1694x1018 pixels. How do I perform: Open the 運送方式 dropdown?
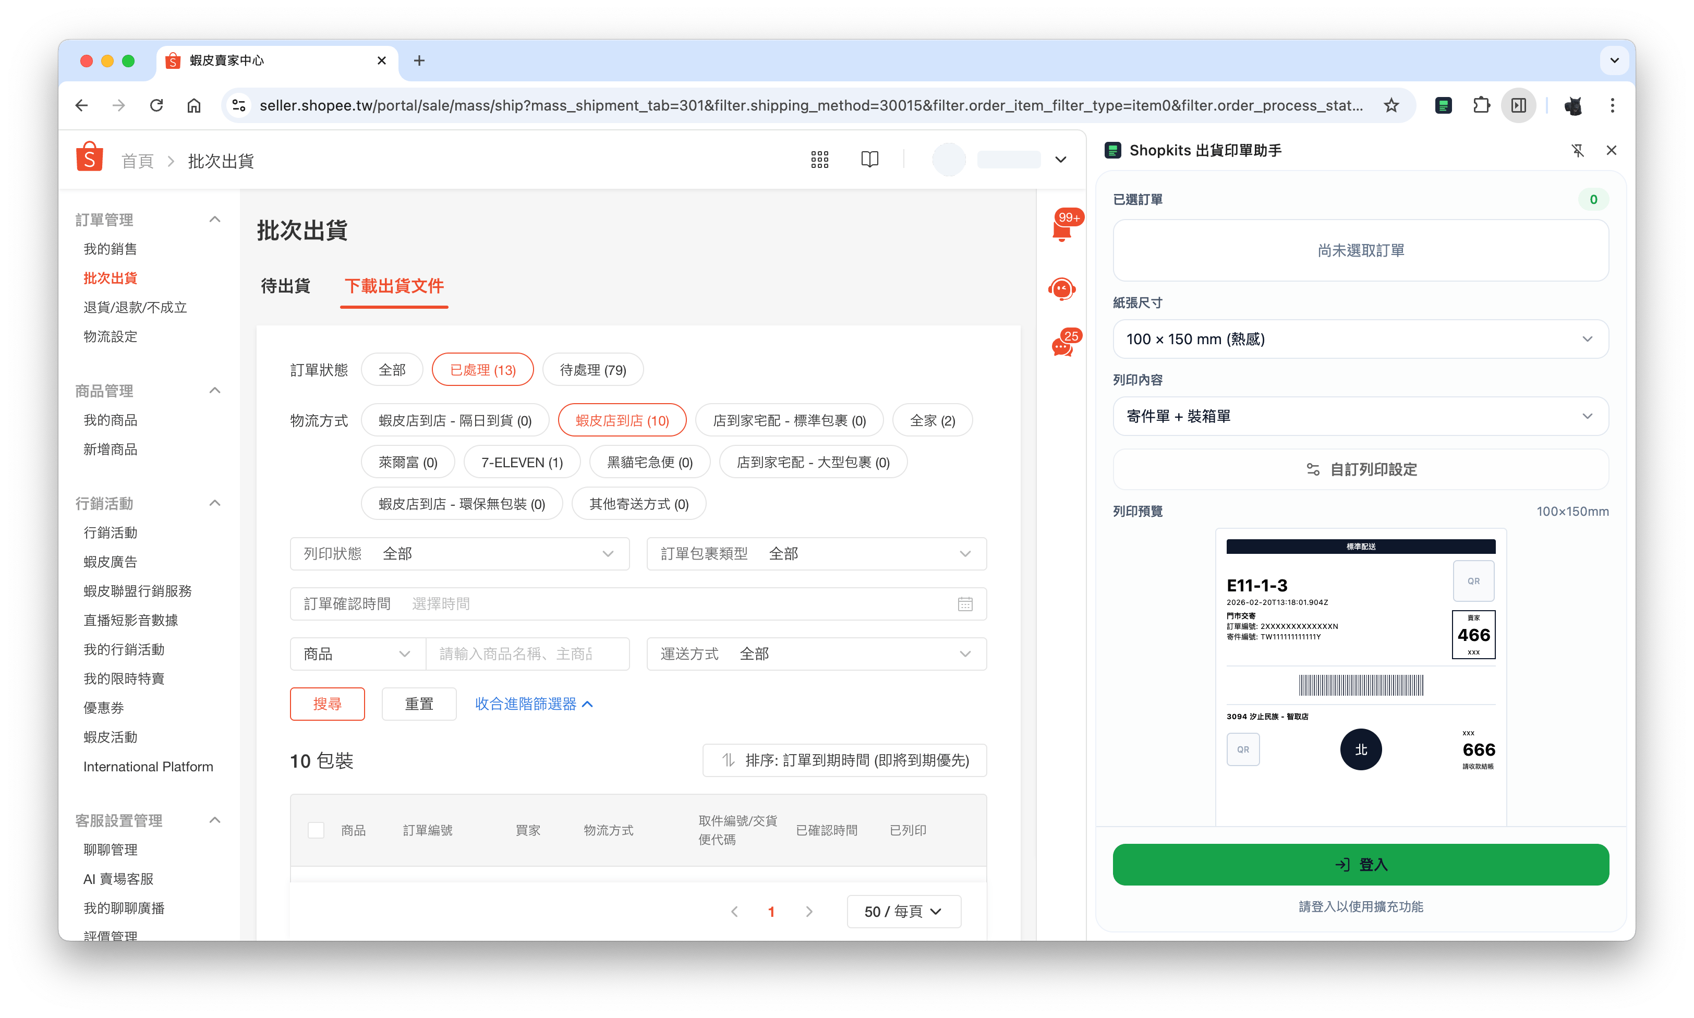[x=816, y=654]
